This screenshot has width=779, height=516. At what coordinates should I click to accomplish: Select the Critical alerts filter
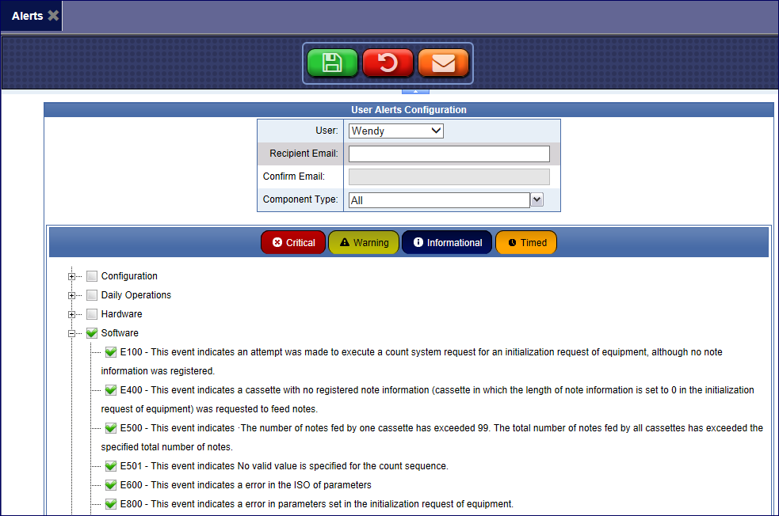point(292,243)
